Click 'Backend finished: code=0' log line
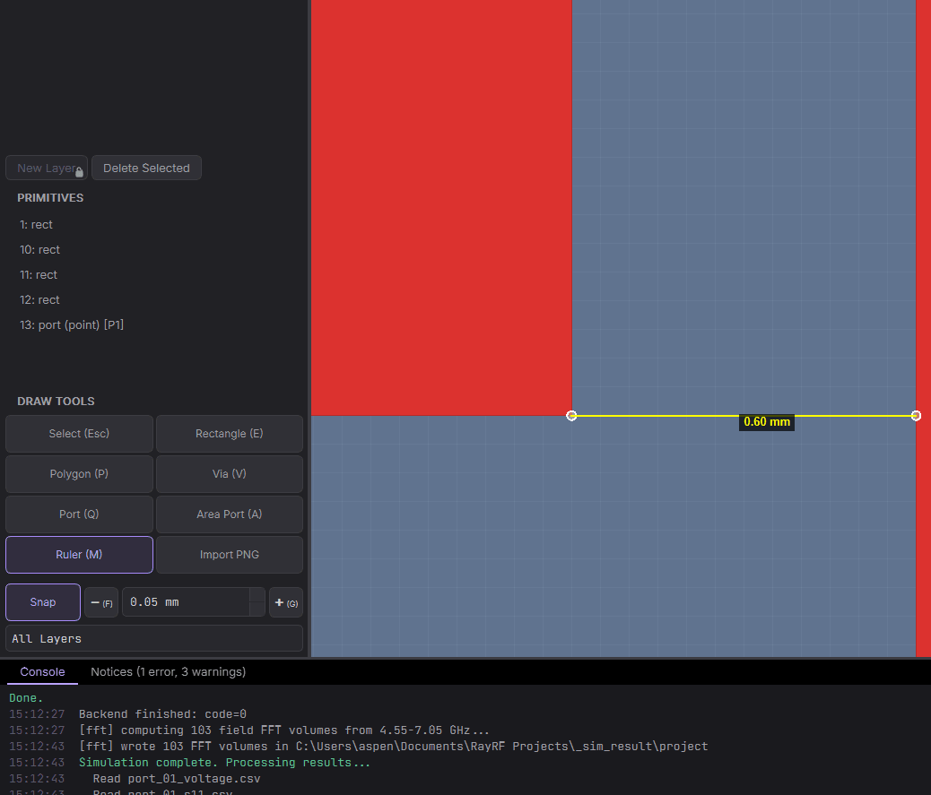The width and height of the screenshot is (931, 795). pos(162,713)
